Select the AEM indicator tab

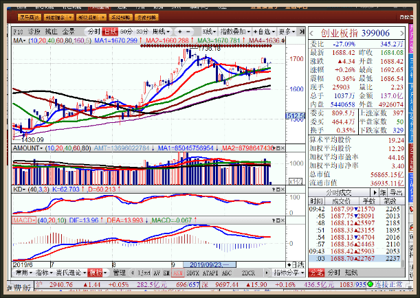[x=177, y=273]
